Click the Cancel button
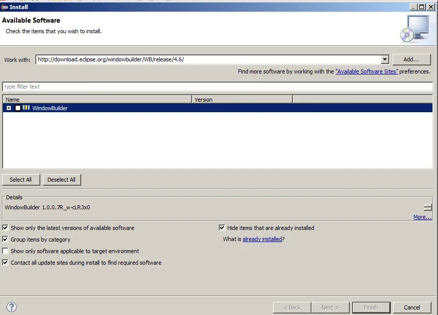 coord(412,307)
